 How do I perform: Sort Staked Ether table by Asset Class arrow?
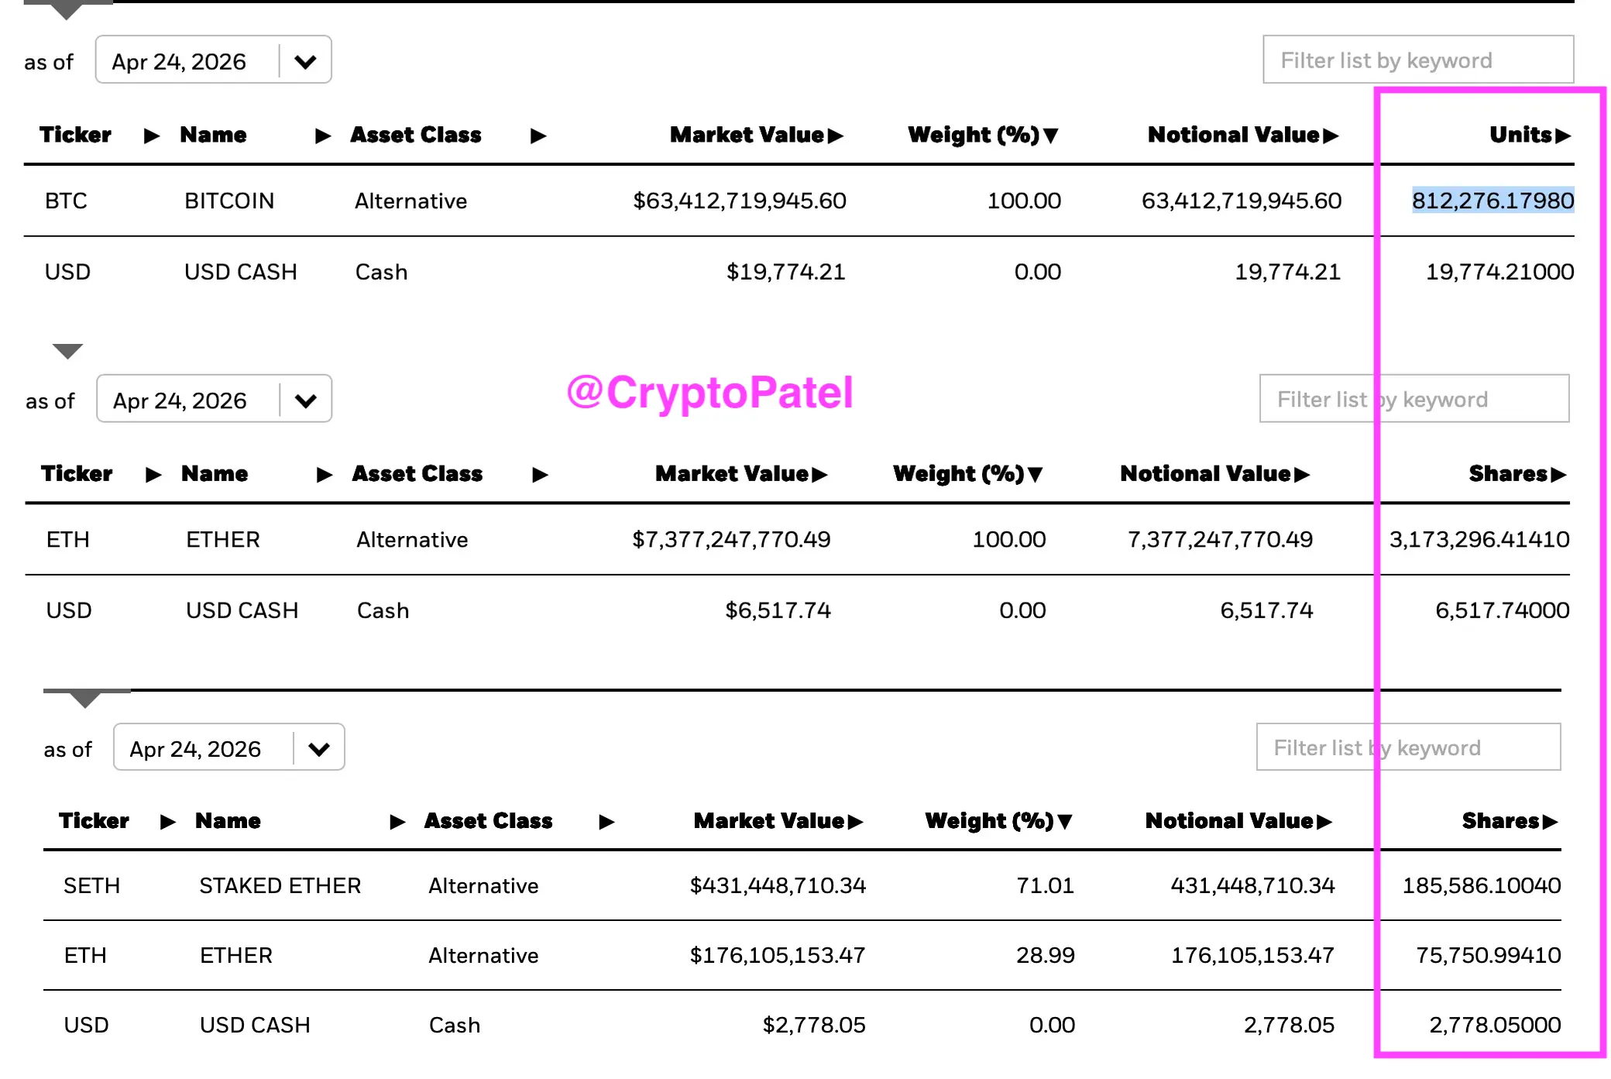(x=606, y=822)
